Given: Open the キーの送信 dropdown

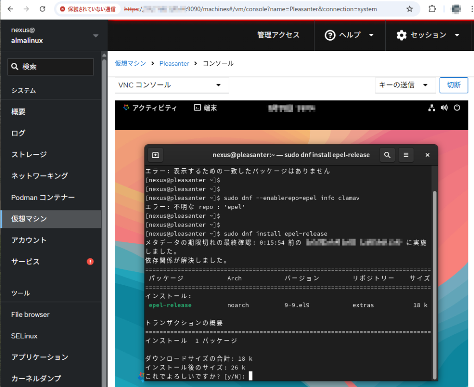Looking at the screenshot, I should (405, 85).
